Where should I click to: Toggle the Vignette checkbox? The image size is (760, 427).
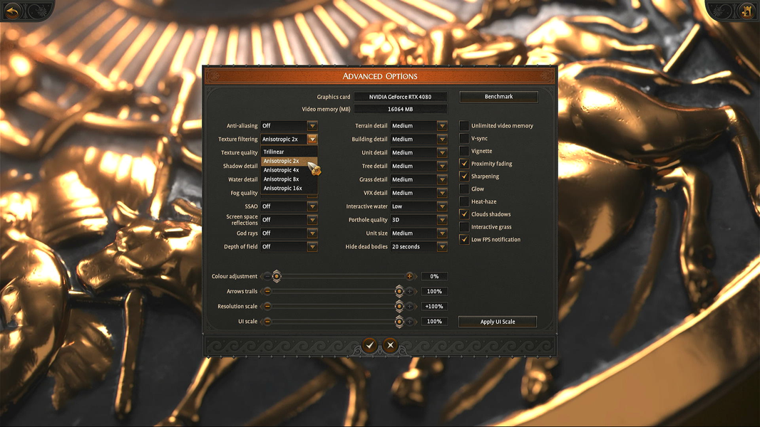[464, 151]
